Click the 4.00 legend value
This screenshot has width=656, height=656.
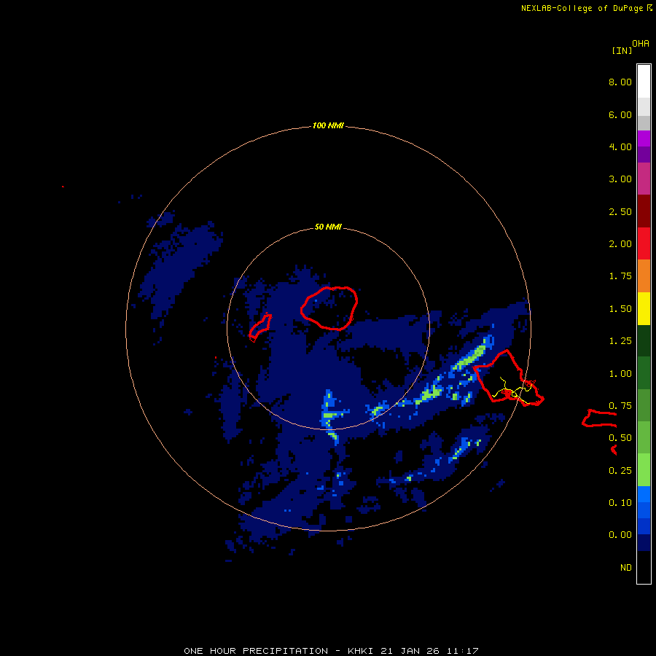(620, 147)
